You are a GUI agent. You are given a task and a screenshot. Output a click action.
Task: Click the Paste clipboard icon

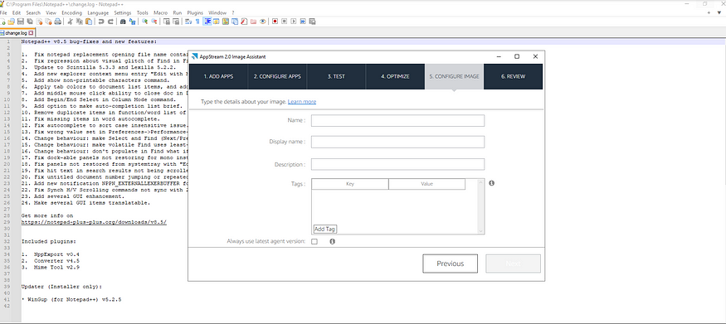89,22
